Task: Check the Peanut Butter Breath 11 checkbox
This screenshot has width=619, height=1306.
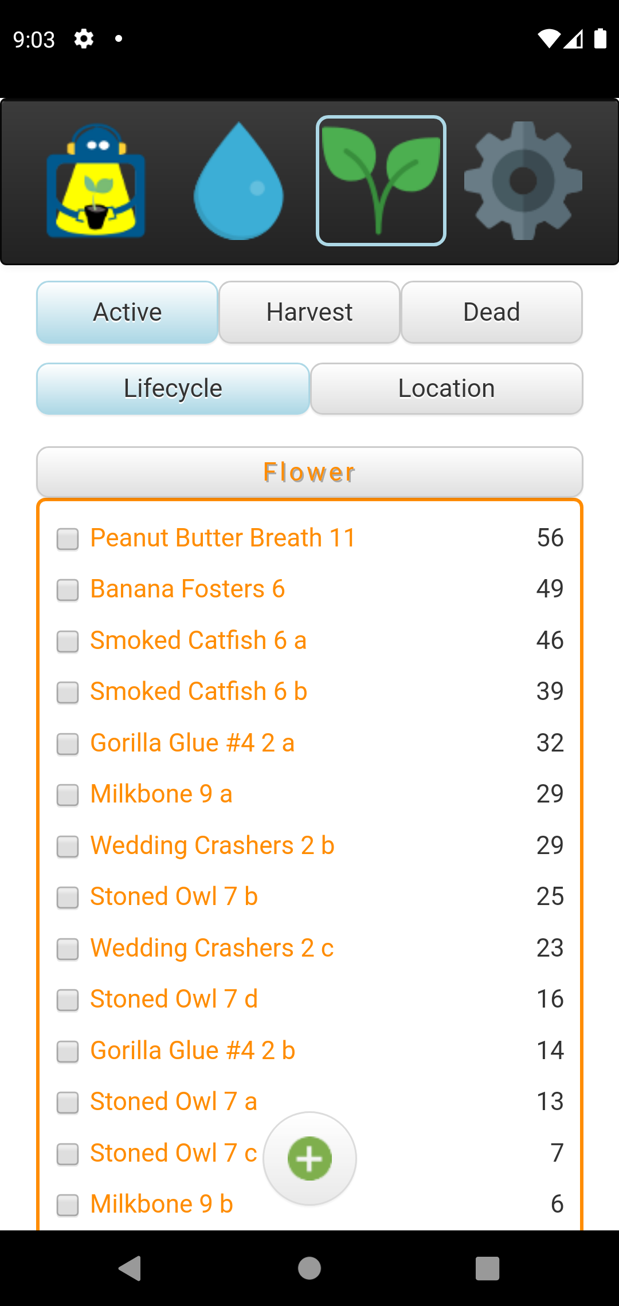Action: click(68, 539)
